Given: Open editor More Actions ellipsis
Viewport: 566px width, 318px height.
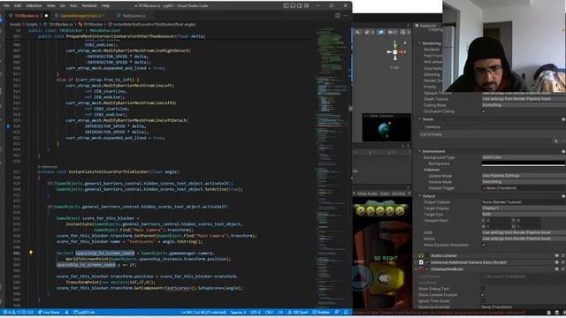Looking at the screenshot, I should pyautogui.click(x=346, y=16).
